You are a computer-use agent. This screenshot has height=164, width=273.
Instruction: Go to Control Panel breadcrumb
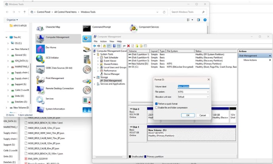point(44,12)
